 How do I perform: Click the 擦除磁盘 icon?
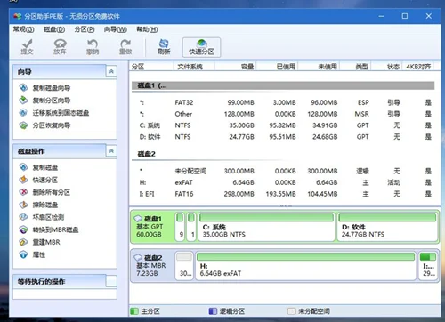23,205
